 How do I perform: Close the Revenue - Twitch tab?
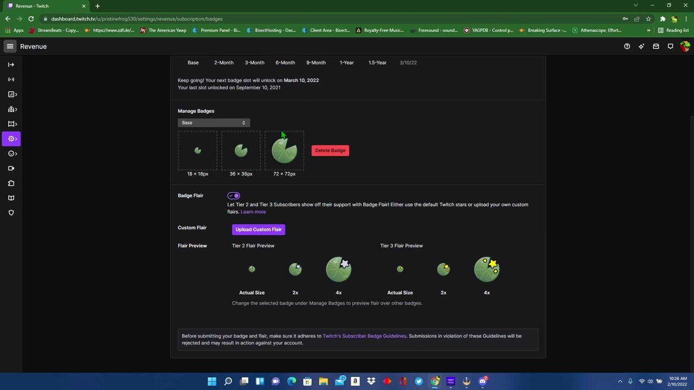click(x=84, y=6)
